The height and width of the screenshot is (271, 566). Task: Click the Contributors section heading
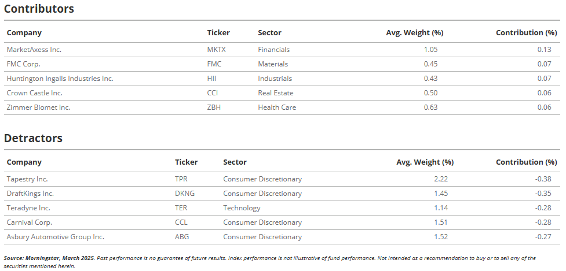(39, 9)
